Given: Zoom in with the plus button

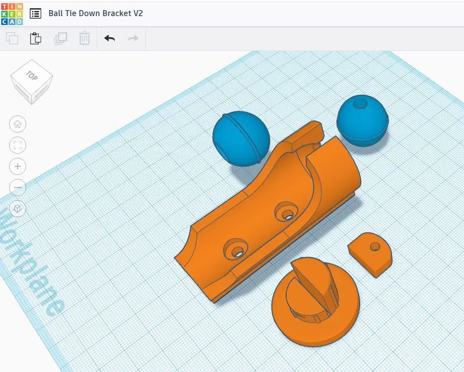Looking at the screenshot, I should tap(18, 166).
